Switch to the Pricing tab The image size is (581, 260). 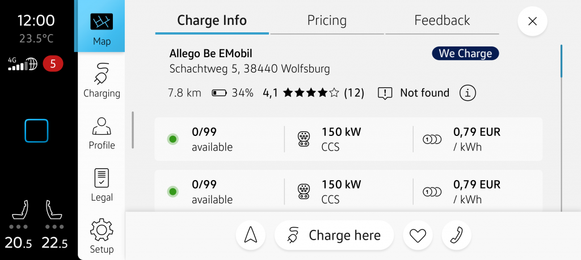coord(327,21)
